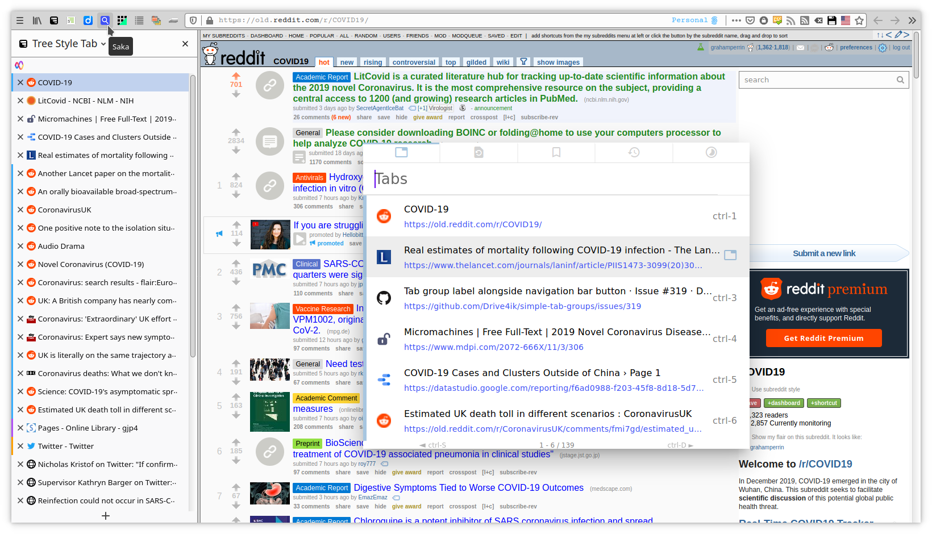Open reddit preferences link

click(856, 48)
